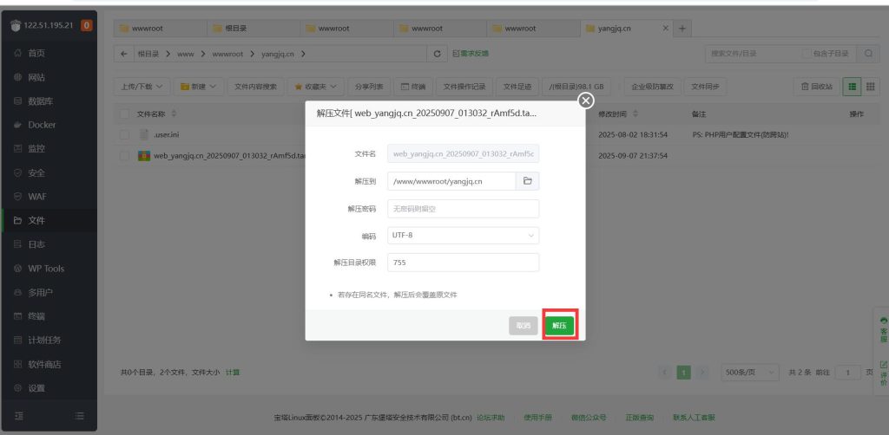Switch to list view icon
This screenshot has width=889, height=435.
pyautogui.click(x=852, y=87)
